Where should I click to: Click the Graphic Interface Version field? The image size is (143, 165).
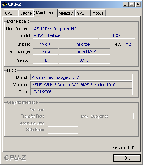[x=91, y=109]
